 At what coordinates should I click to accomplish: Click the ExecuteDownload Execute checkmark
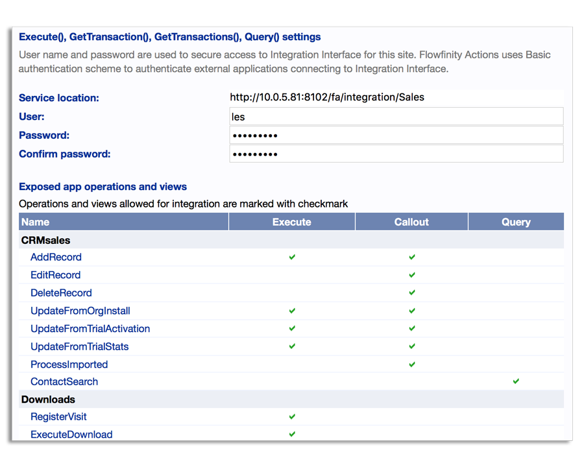(292, 434)
